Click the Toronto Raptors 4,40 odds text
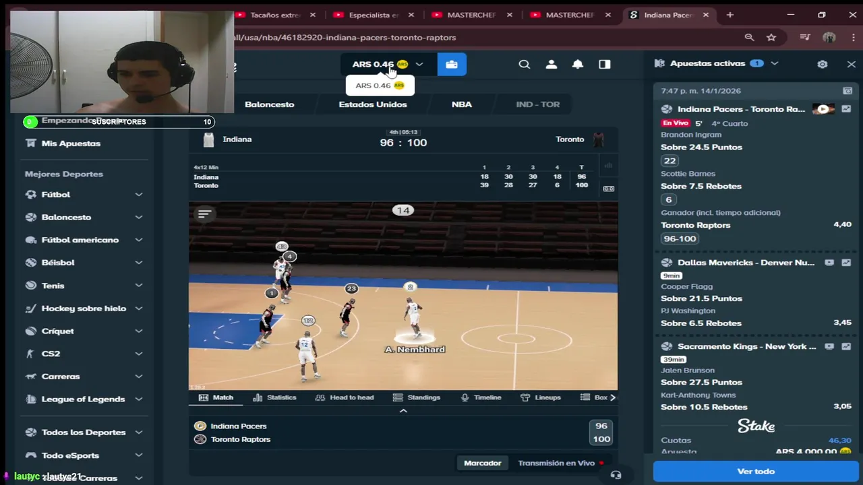 (x=842, y=224)
